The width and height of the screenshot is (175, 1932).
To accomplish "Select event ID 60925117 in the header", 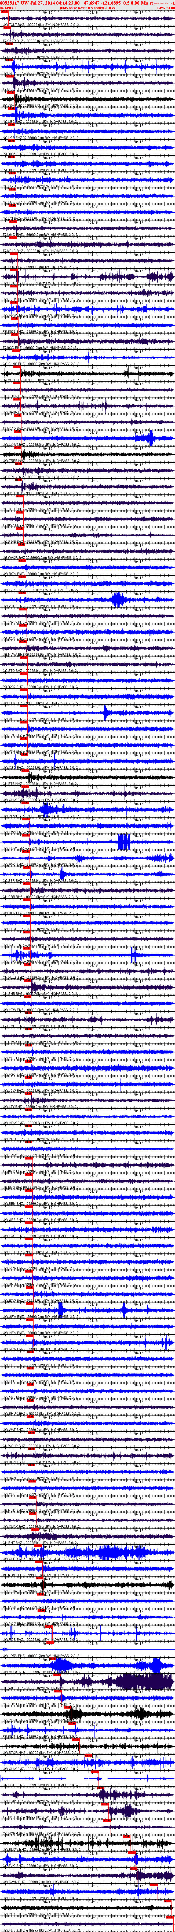I will pos(10,3).
